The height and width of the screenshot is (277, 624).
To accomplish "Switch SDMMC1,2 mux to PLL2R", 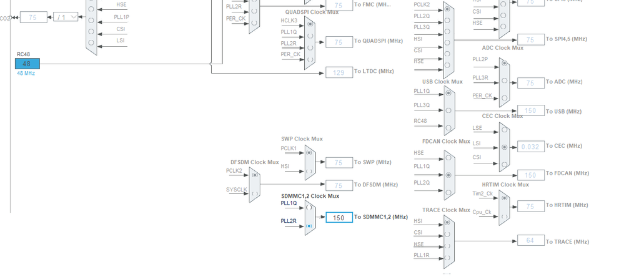I will (309, 226).
